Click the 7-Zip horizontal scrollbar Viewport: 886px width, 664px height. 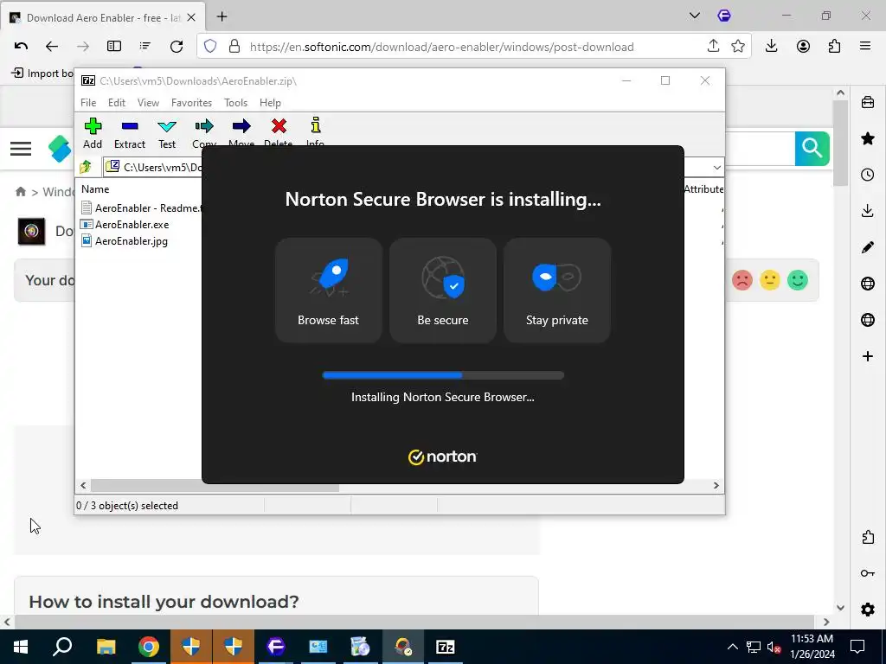(x=215, y=486)
